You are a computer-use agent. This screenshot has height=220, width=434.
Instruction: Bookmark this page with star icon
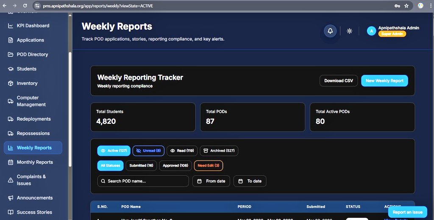(406, 6)
